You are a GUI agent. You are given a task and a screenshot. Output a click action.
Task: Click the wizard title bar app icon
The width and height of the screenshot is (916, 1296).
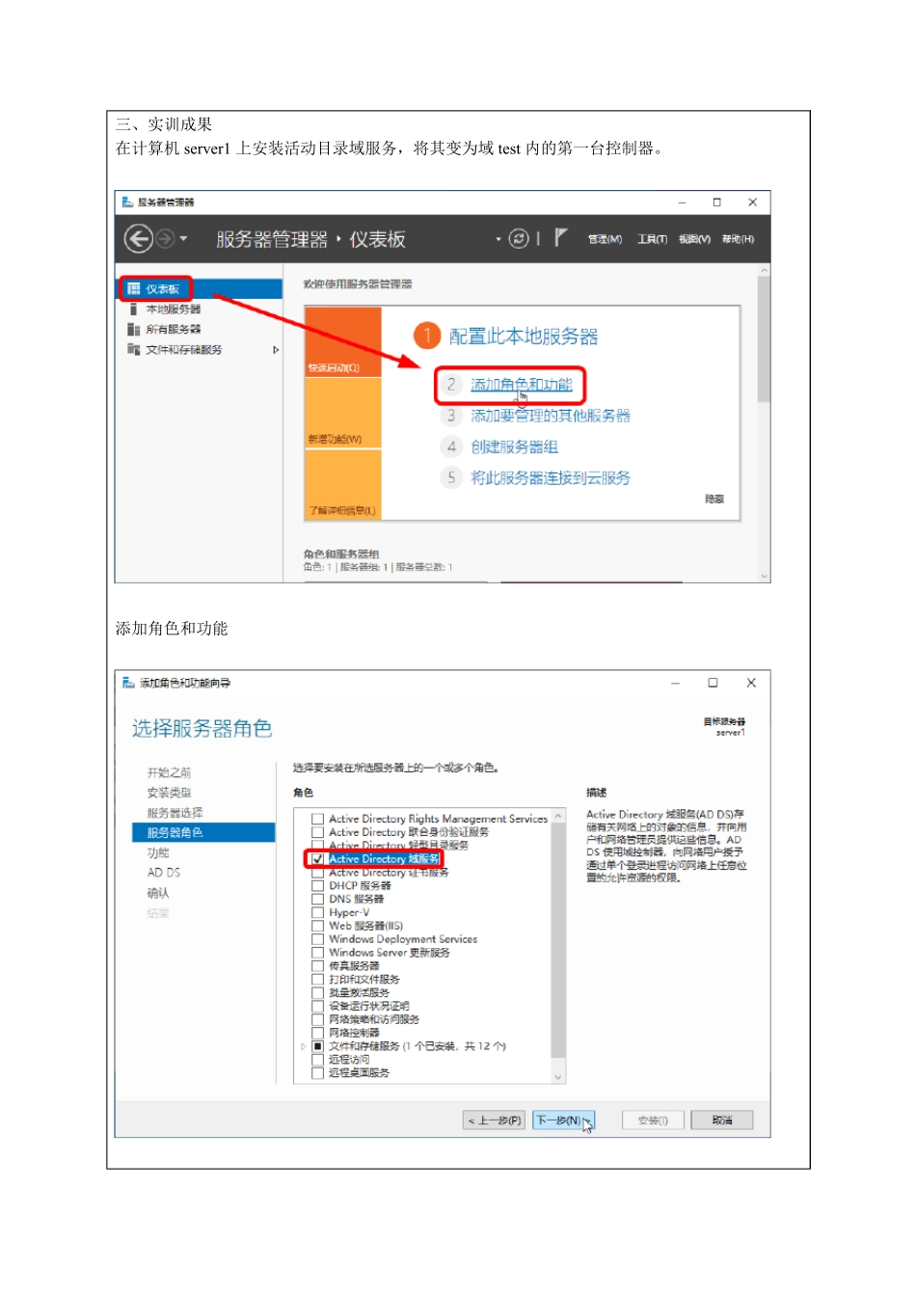tap(128, 683)
